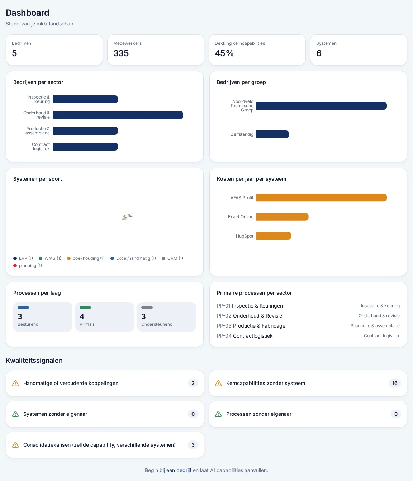Select the Ondersteunend process layer tile

coord(166,317)
